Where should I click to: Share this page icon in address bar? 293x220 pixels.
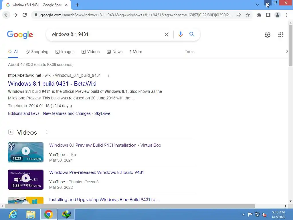pos(239,15)
